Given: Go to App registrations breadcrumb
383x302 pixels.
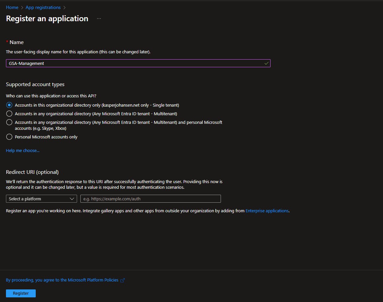Looking at the screenshot, I should 43,7.
